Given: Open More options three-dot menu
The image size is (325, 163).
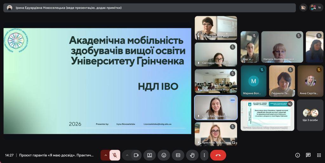Looking at the screenshot, I should [x=204, y=155].
